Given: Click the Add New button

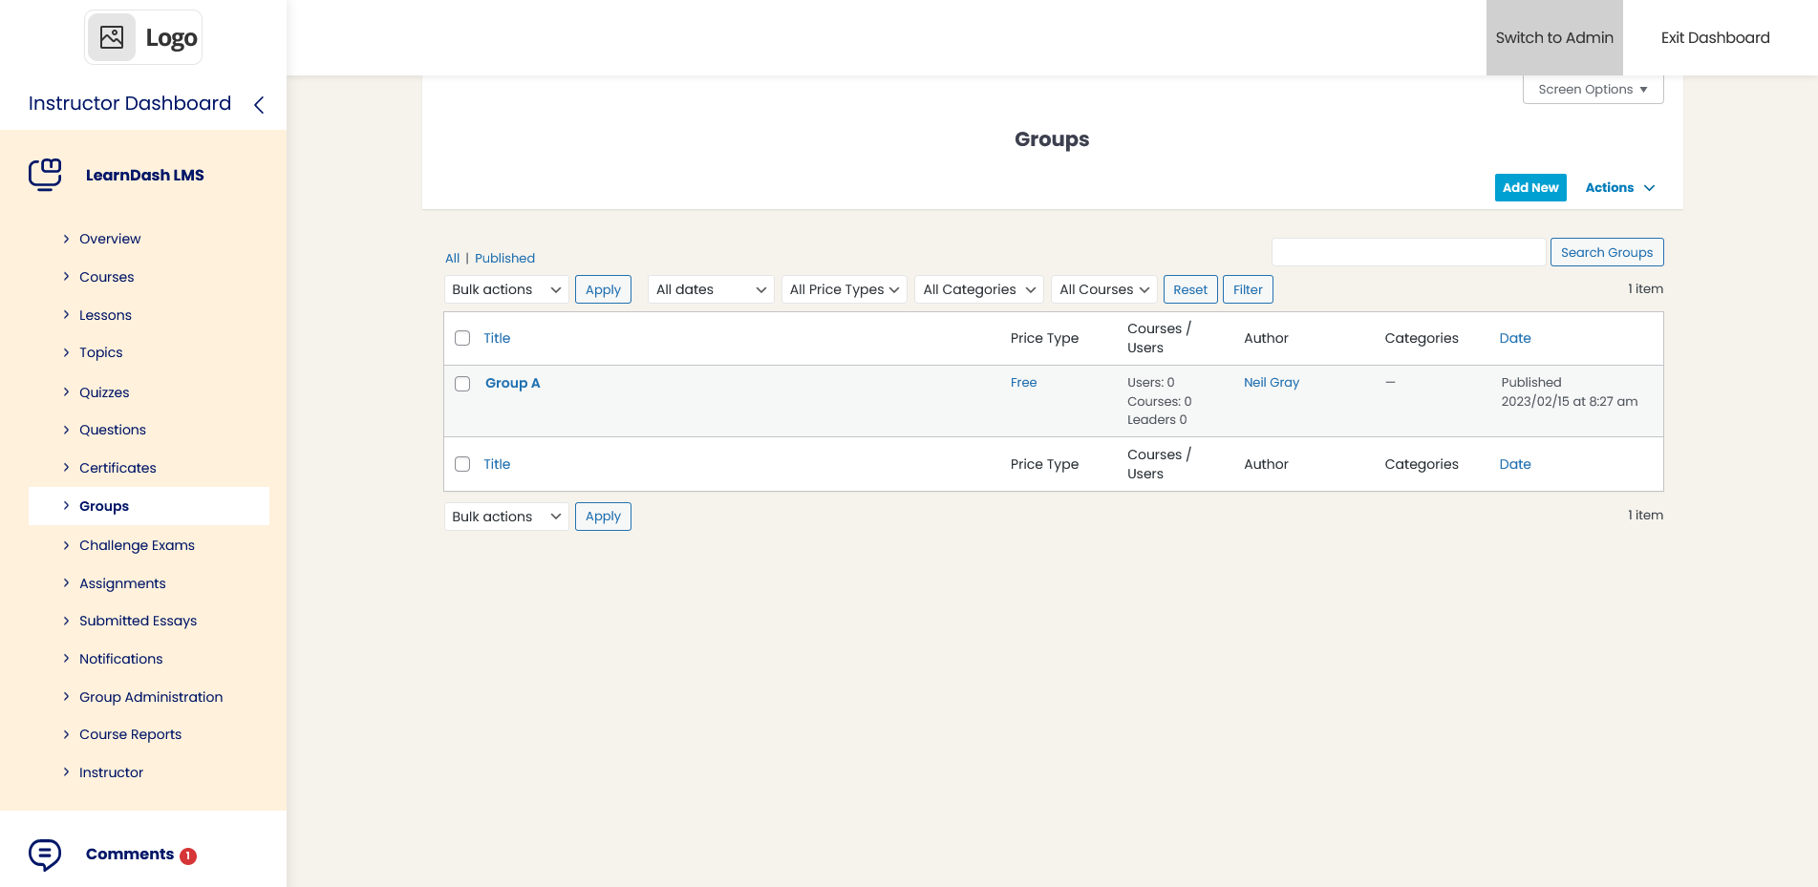Looking at the screenshot, I should coord(1530,188).
